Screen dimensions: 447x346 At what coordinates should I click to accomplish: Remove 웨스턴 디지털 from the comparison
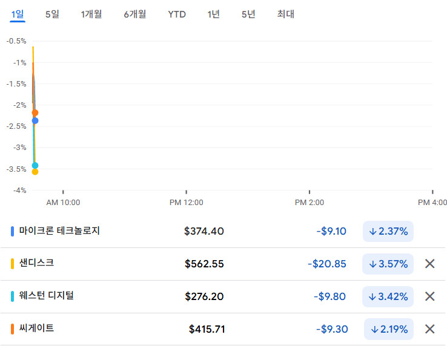(x=429, y=296)
